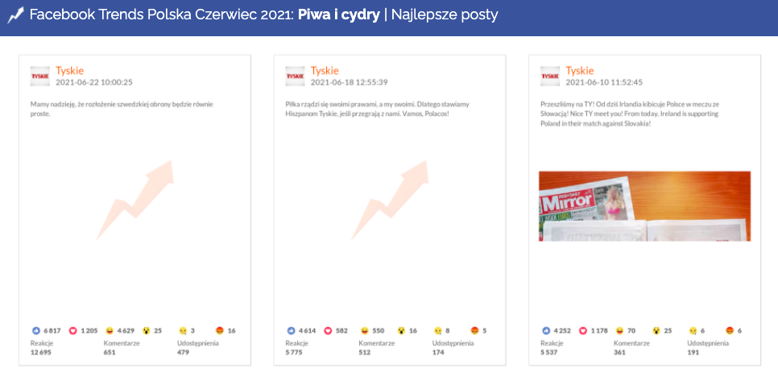Click the Like icon showing 4 252
Screen dimensions: 778x381
[x=546, y=330]
